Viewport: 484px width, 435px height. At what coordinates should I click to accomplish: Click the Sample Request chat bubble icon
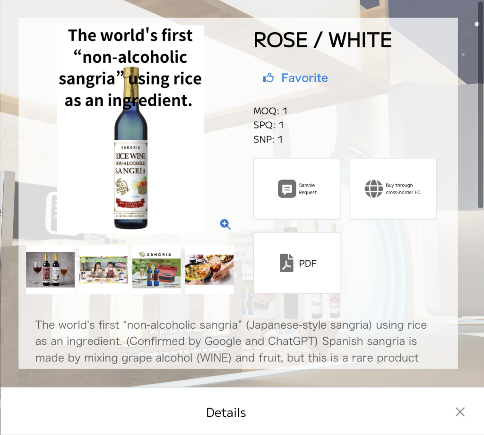tap(287, 188)
